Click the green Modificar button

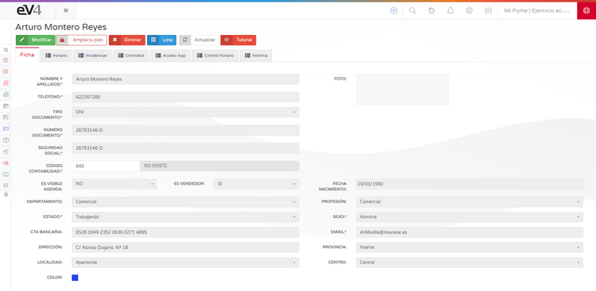(35, 40)
